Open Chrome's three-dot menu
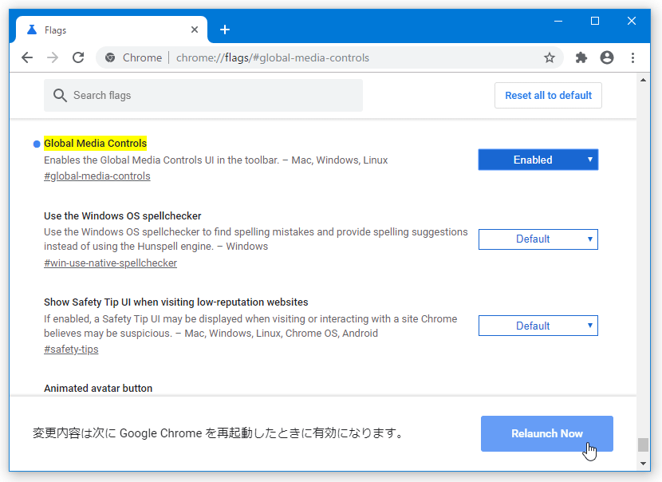This screenshot has width=662, height=482. pos(632,57)
